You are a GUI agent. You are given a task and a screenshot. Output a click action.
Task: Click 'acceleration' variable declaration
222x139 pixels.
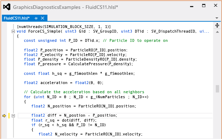tap(54, 83)
